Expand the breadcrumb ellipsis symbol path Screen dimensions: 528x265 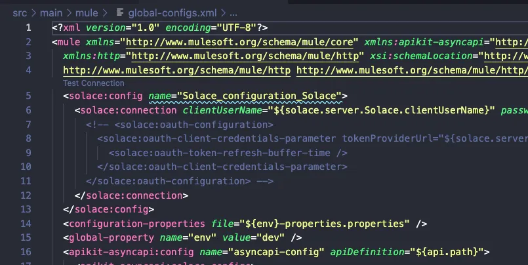click(x=234, y=14)
